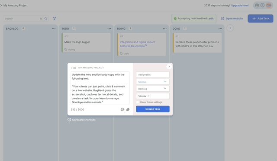277x161 pixels.
Task: Click the Assignee(s) field
Action: (x=153, y=75)
